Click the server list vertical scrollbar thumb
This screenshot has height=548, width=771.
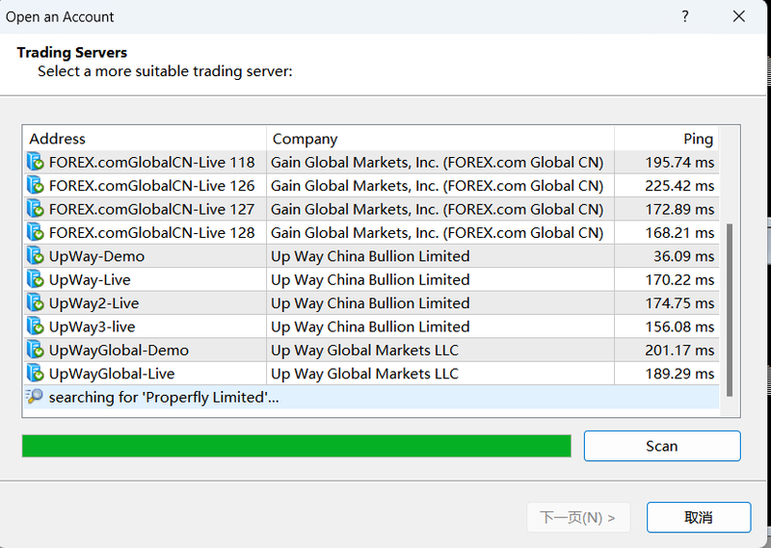click(x=730, y=309)
